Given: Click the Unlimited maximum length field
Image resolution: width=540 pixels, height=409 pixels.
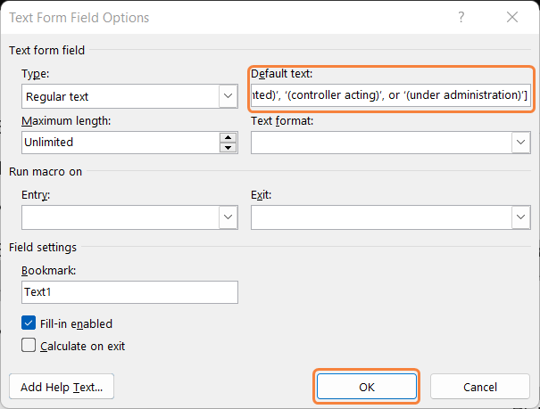Looking at the screenshot, I should pyautogui.click(x=120, y=143).
